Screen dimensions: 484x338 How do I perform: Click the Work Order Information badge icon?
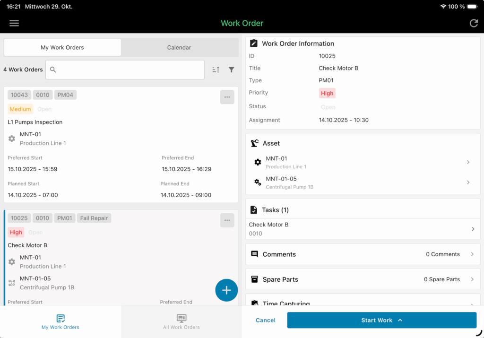tap(253, 43)
